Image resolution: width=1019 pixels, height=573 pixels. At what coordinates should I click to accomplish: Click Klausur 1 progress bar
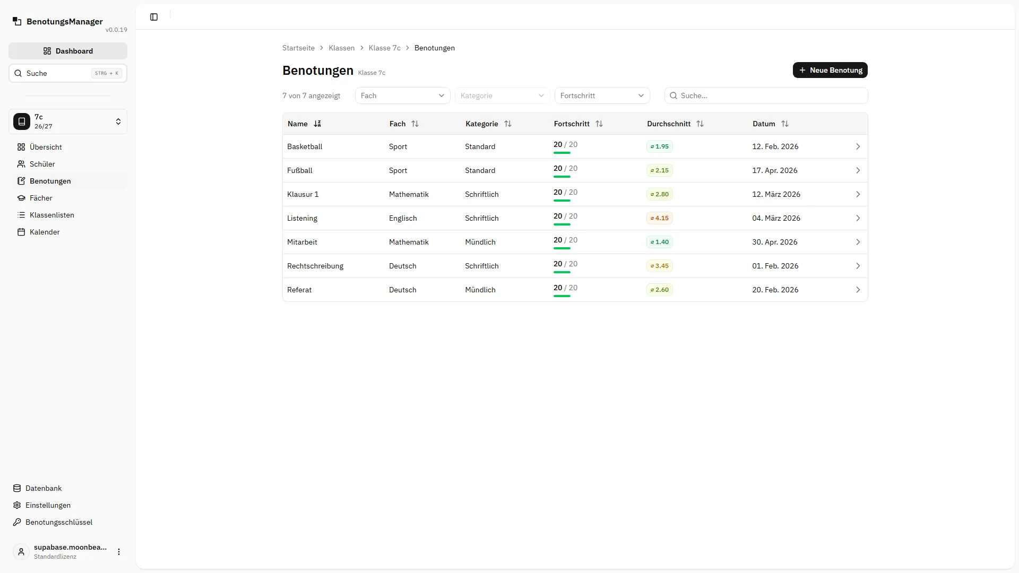pyautogui.click(x=562, y=201)
